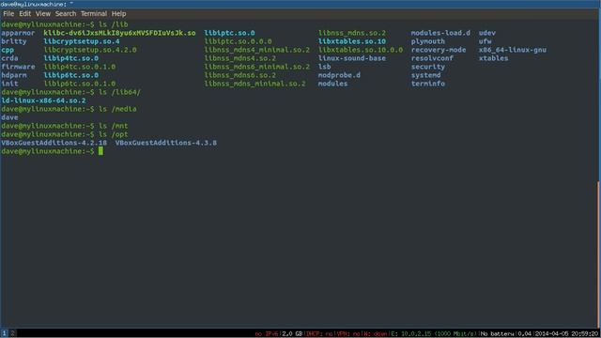Click '0.04' load status entry
The width and height of the screenshot is (601, 338).
[x=524, y=334]
